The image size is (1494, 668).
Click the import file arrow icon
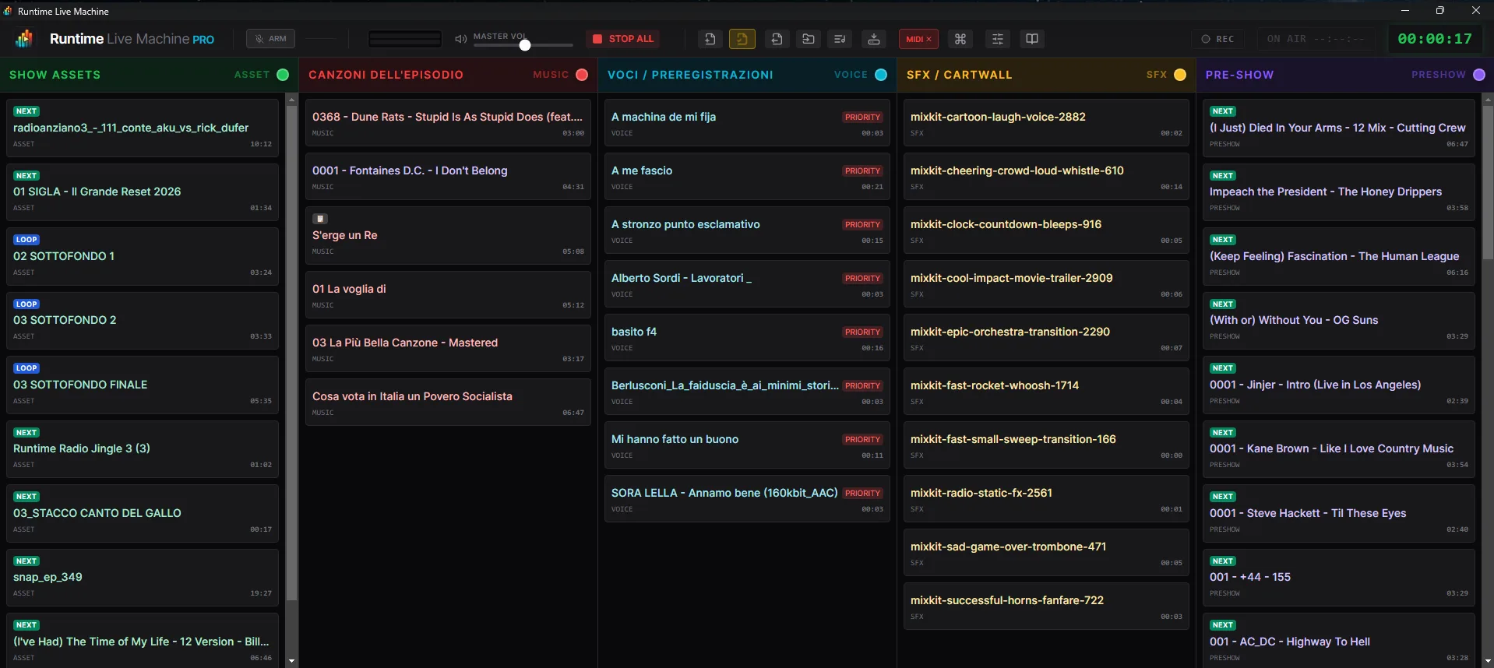coord(776,39)
